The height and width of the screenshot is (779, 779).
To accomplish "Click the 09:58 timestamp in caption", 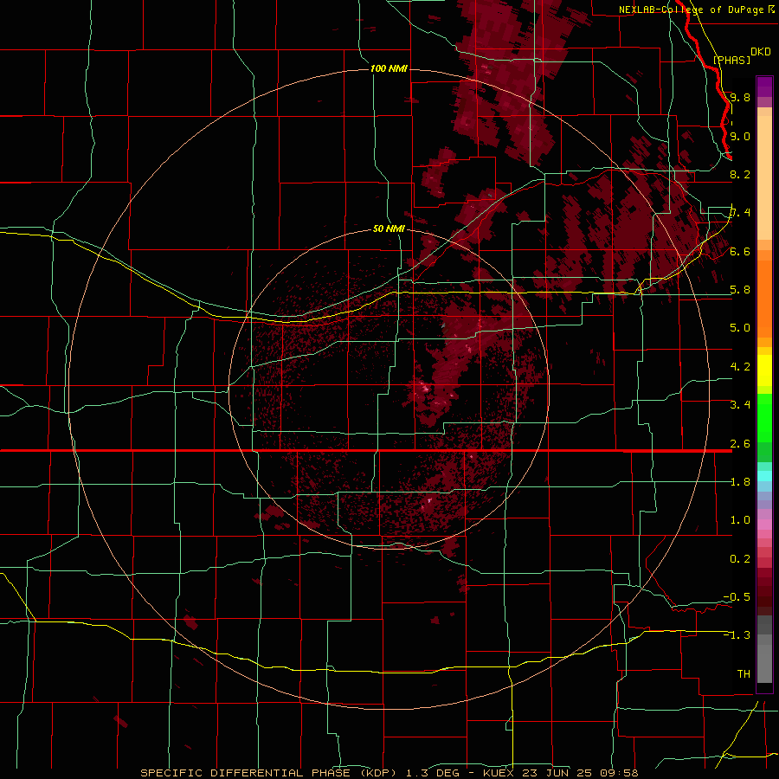I will coord(621,773).
